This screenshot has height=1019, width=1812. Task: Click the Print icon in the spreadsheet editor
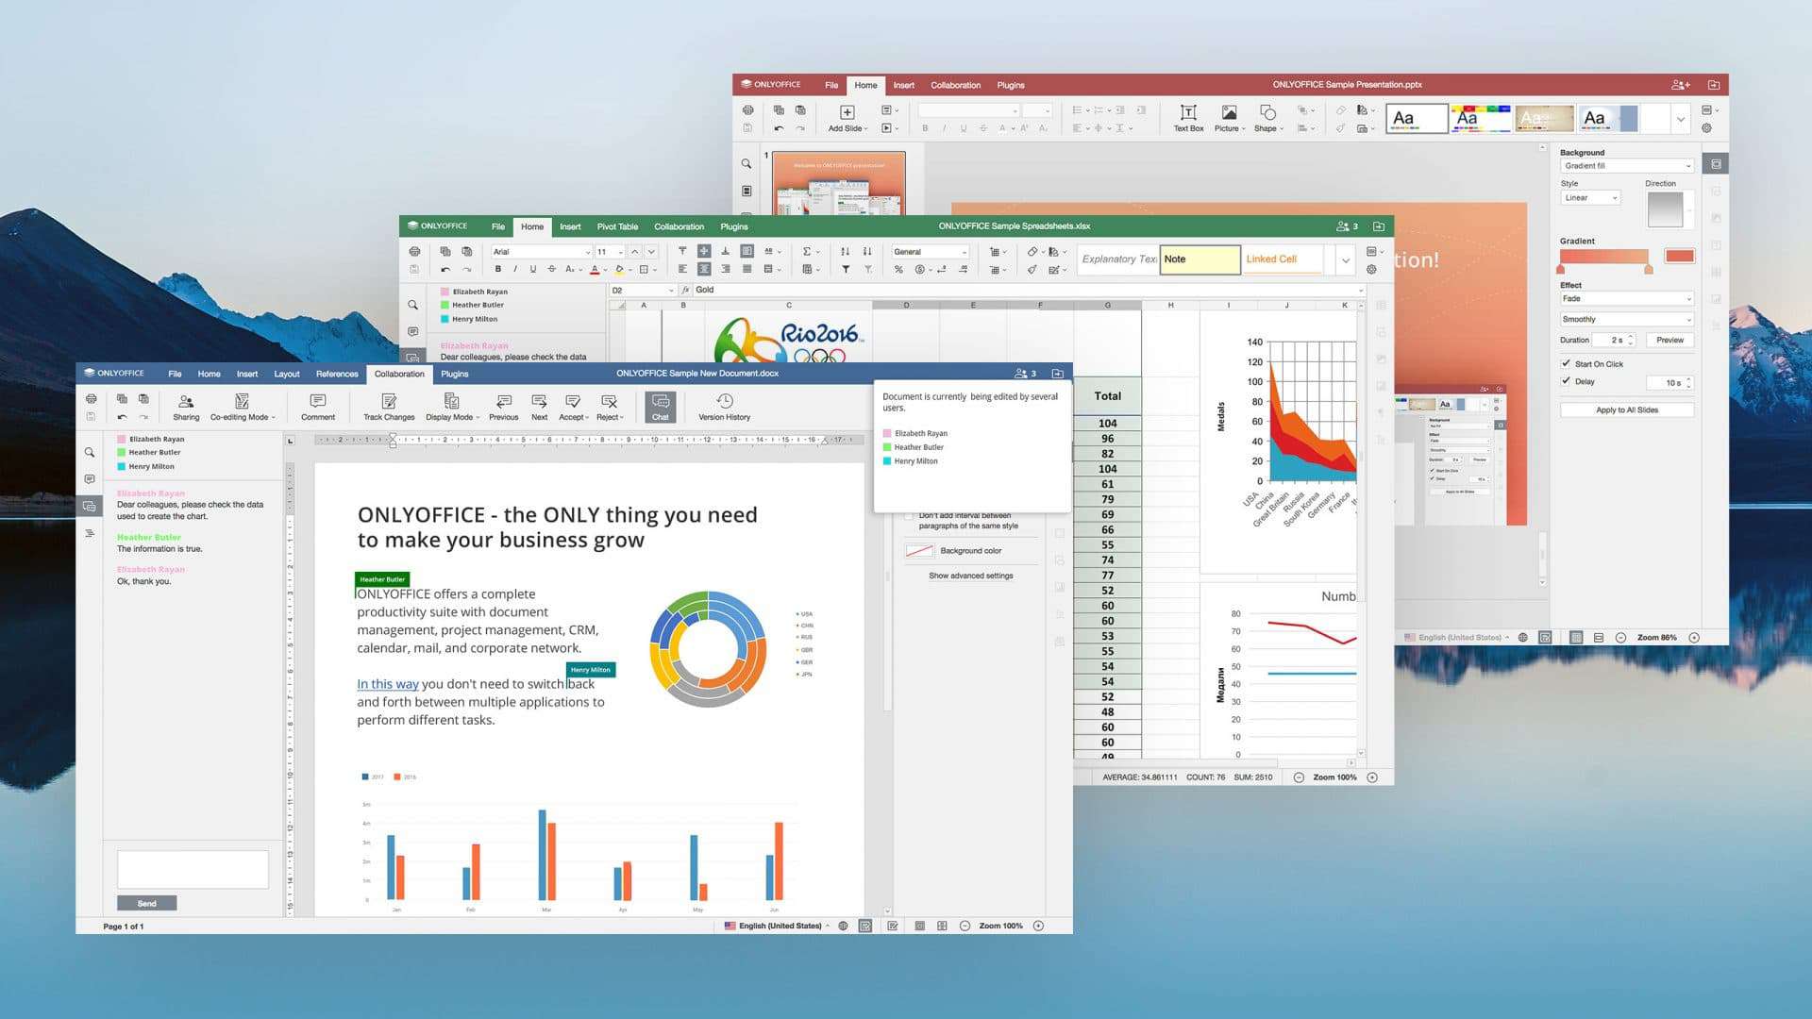tap(414, 252)
